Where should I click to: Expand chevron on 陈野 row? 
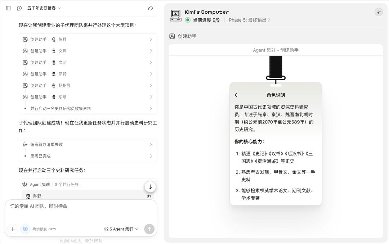pos(151,40)
